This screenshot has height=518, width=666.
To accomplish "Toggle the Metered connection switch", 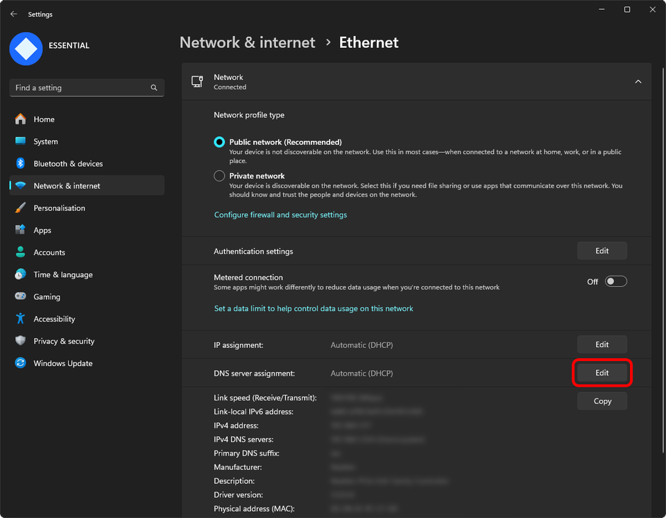I will point(615,281).
